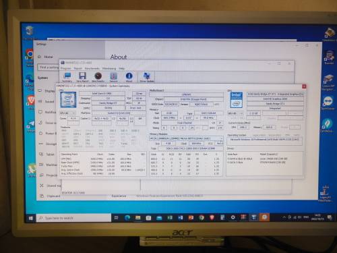
Task: Expand the GPU #0 selector dropdown
Action: [x=235, y=113]
